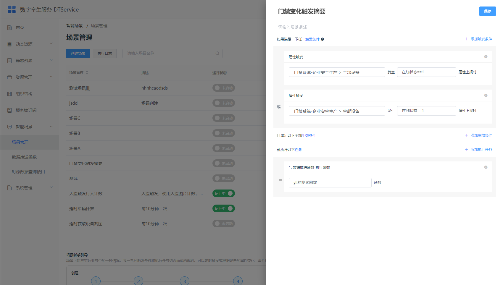The image size is (503, 285).
Task: Open the 执行日志 button
Action: point(105,54)
